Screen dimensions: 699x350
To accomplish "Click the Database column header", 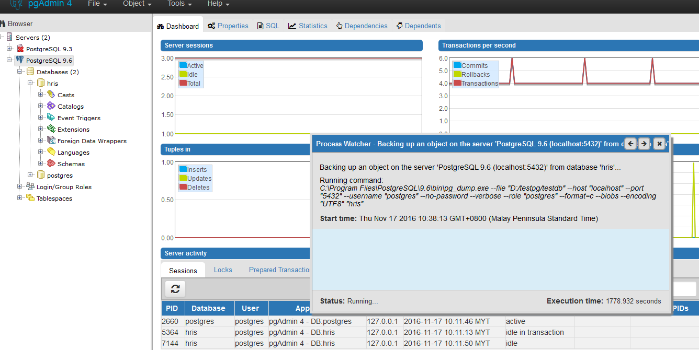I will coord(208,308).
